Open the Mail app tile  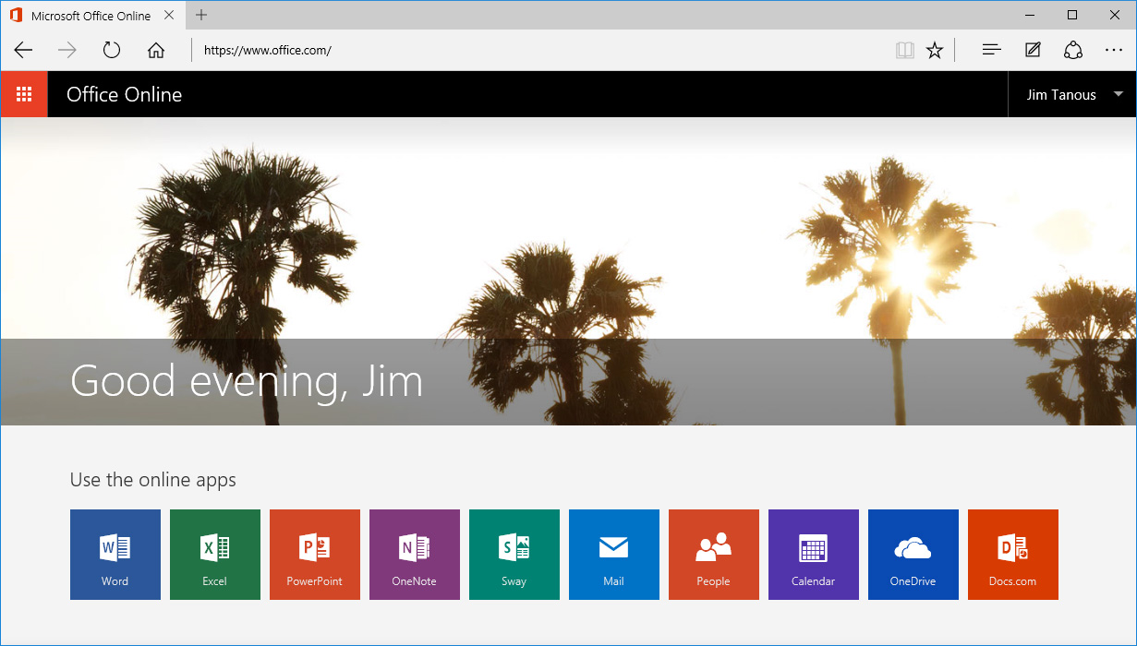pos(614,555)
